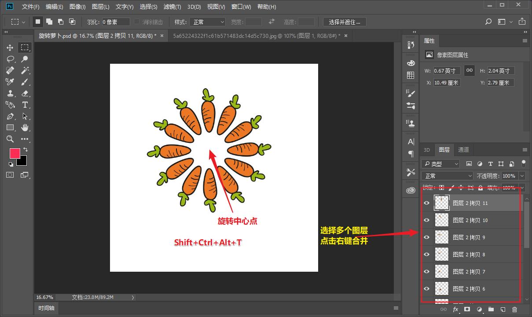Open the 类型 layer filter dropdown
The height and width of the screenshot is (317, 532).
pos(440,164)
